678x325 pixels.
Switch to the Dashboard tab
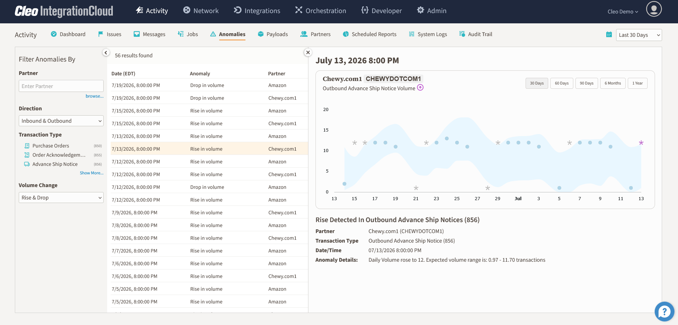[x=68, y=34]
